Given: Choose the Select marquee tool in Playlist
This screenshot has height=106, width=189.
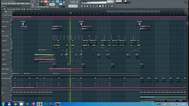Looking at the screenshot, I should point(20,9).
